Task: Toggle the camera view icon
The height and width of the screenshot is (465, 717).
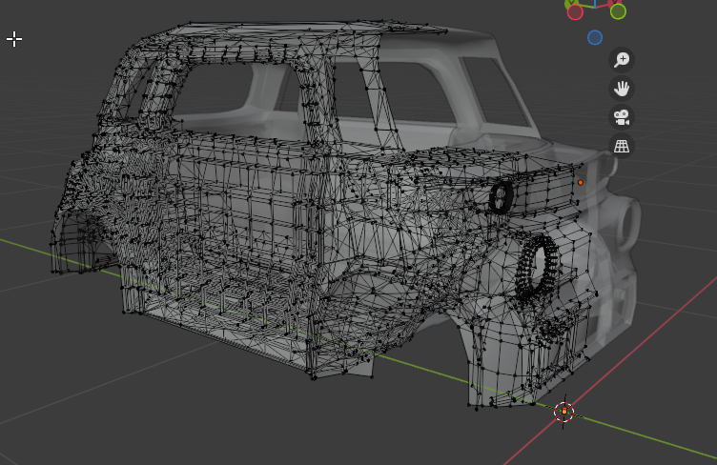Action: pyautogui.click(x=622, y=117)
